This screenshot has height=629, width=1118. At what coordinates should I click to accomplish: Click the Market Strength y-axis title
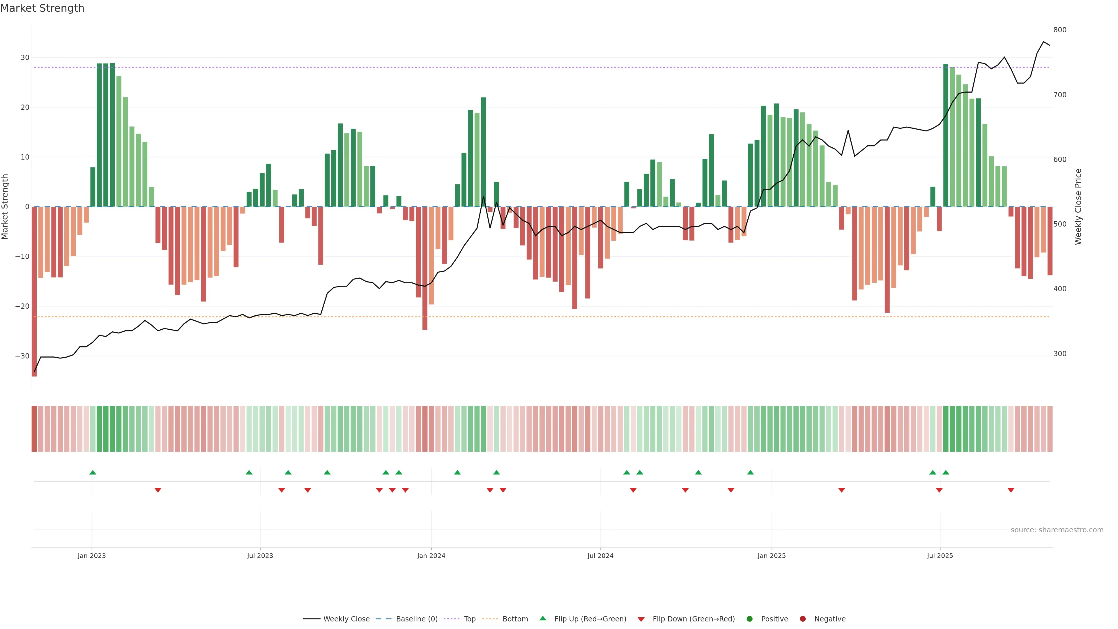(x=5, y=207)
